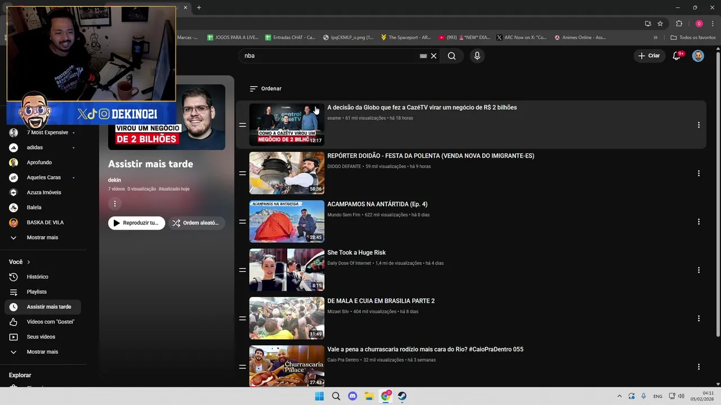Expand the hidden bookmarks chevron
The height and width of the screenshot is (405, 721).
click(x=655, y=37)
